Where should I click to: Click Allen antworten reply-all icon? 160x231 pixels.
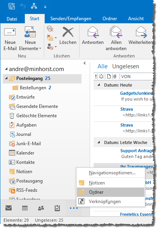pos(116,32)
